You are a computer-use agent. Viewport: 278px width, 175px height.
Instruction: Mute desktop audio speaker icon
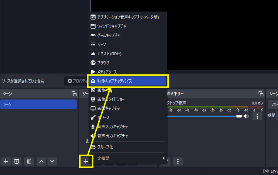tap(246, 116)
